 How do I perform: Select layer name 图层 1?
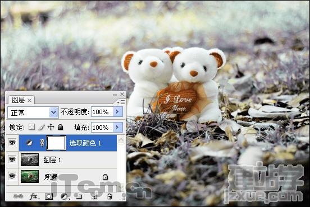tap(52, 160)
